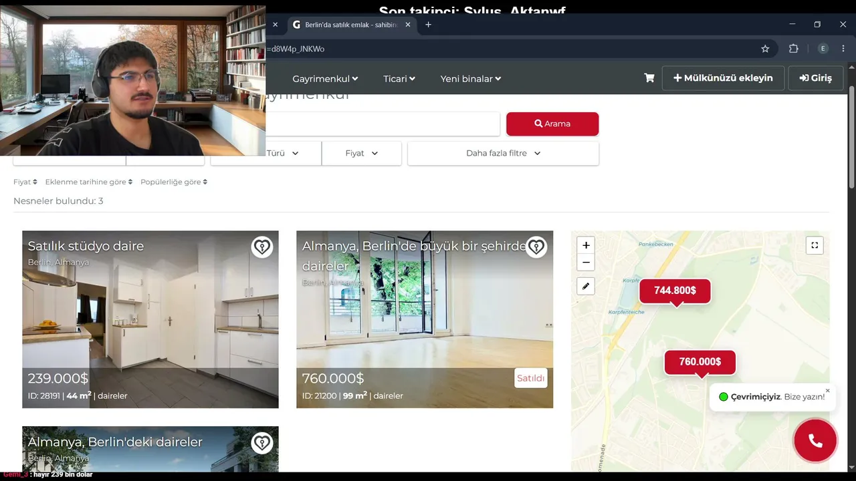The height and width of the screenshot is (481, 856).
Task: Select the Berlin'da satılık emlak browser tab
Action: (x=352, y=25)
